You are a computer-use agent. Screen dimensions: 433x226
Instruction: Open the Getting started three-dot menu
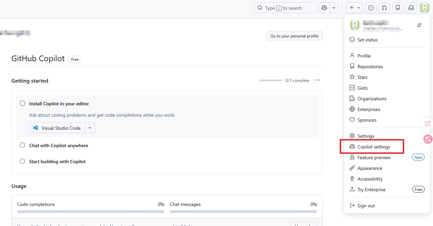click(x=317, y=80)
